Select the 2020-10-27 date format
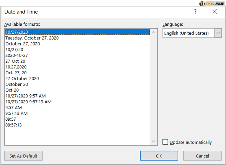Viewport: 226px width, 165px height. (x=17, y=55)
